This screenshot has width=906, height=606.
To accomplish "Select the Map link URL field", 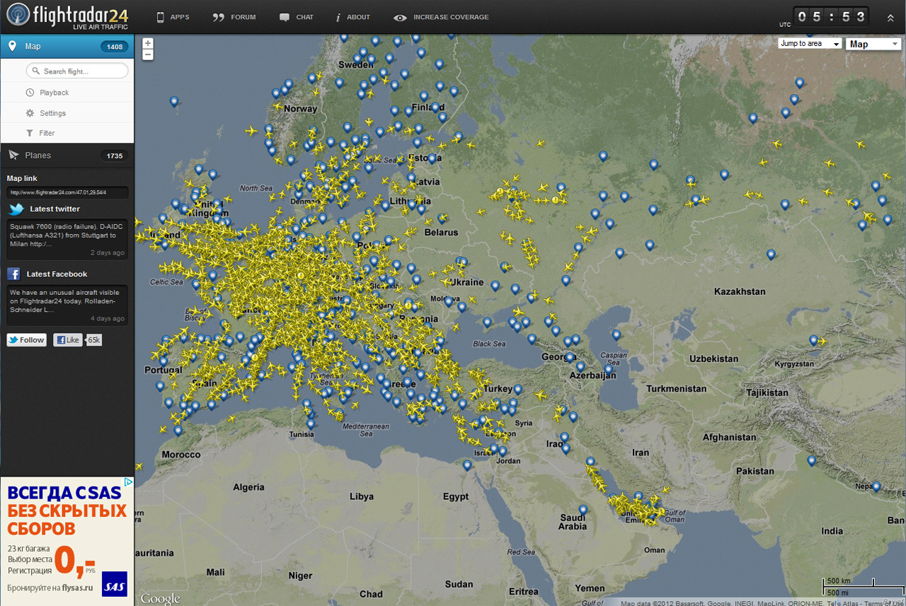I will (67, 192).
